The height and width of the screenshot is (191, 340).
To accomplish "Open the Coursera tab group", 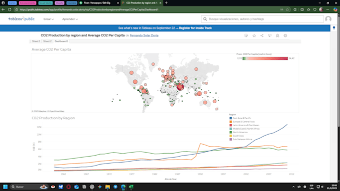I will [72, 3].
